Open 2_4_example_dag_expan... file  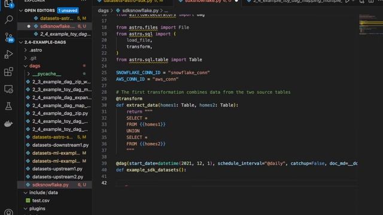click(x=62, y=97)
